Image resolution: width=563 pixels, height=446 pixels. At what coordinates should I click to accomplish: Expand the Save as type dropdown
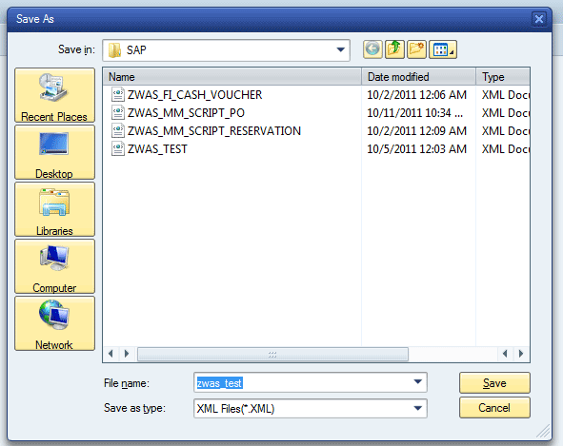click(417, 408)
